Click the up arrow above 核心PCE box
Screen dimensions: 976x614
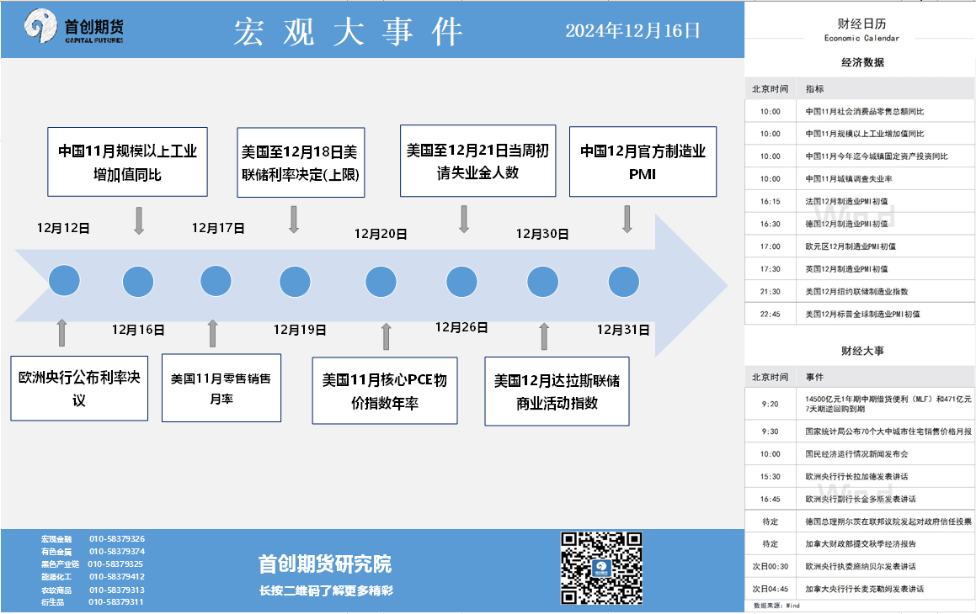387,336
